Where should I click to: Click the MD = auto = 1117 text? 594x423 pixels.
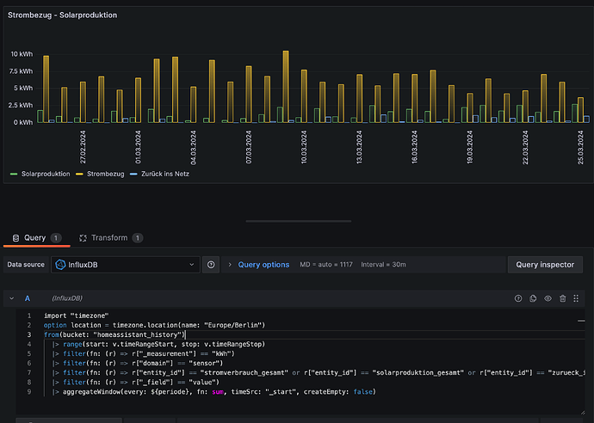pyautogui.click(x=326, y=265)
